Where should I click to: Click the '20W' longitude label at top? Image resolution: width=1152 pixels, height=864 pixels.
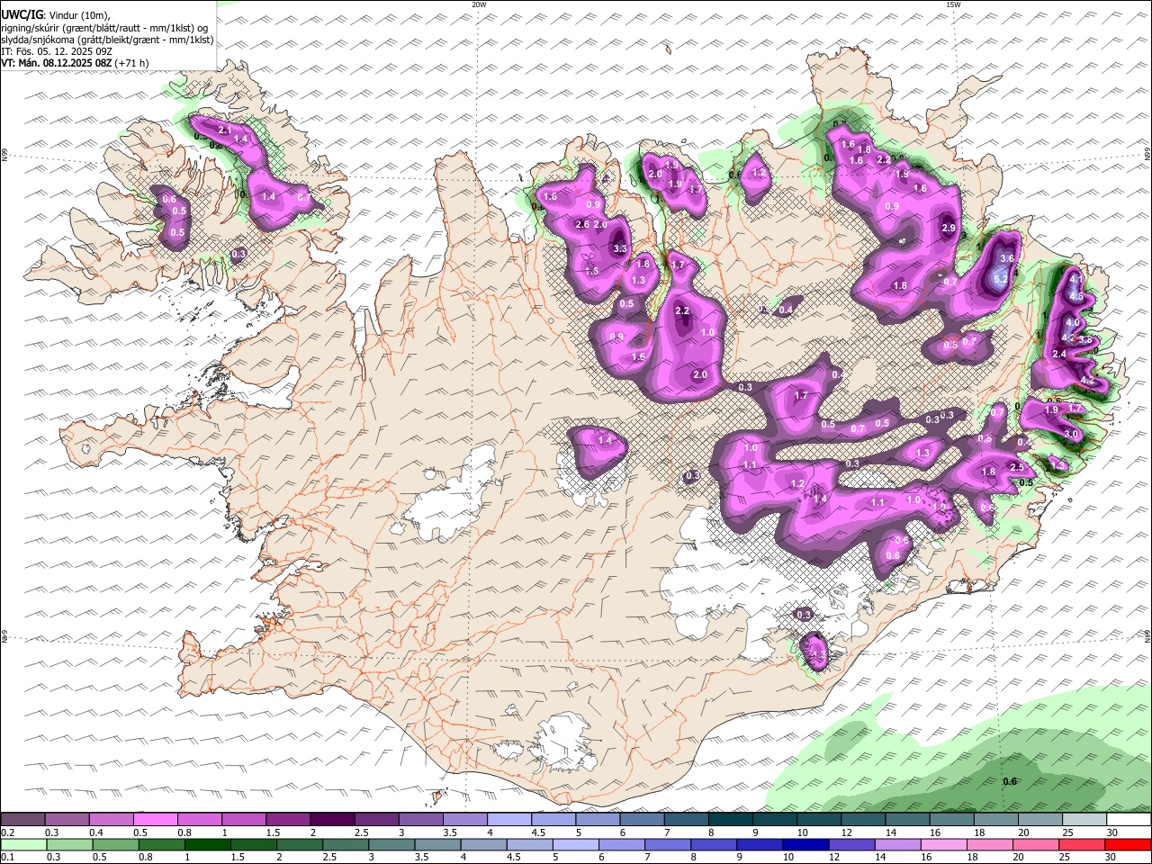[x=479, y=4]
